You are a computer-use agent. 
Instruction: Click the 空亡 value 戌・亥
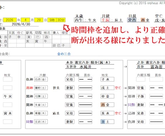click(x=160, y=20)
